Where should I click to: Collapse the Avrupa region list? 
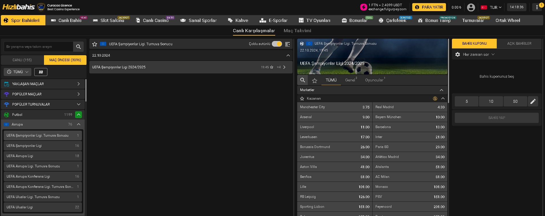[x=79, y=124]
